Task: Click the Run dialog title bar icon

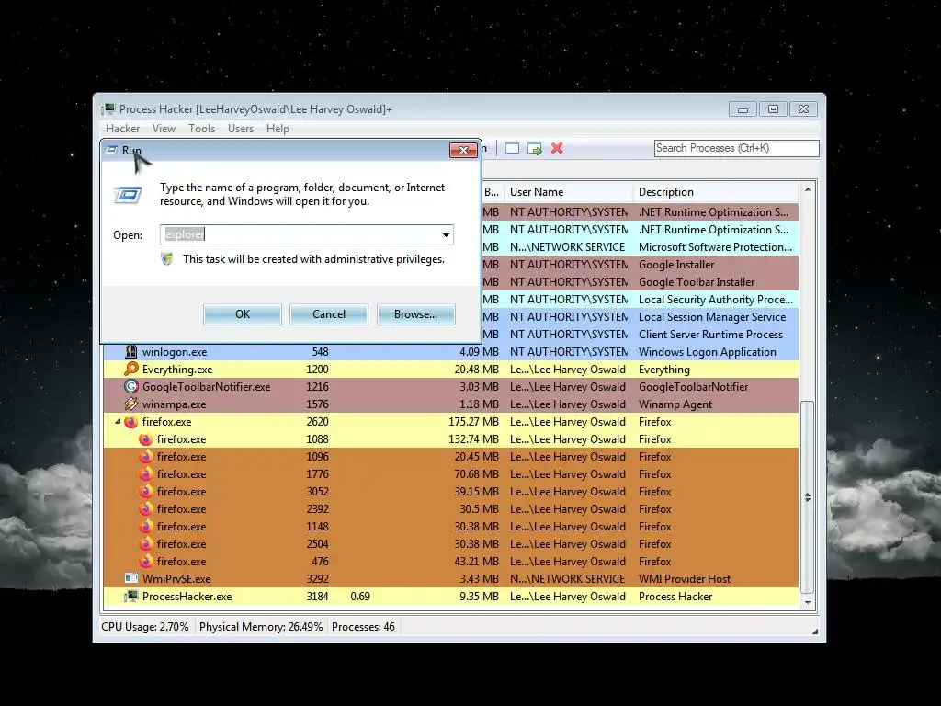Action: click(111, 150)
